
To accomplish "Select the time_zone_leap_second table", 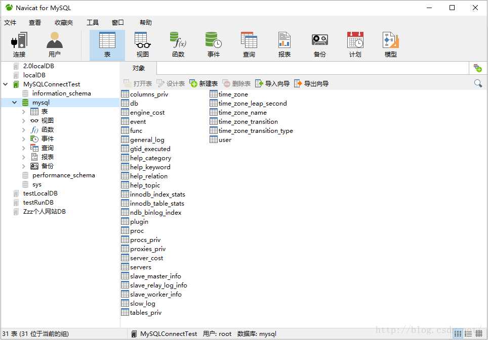I will 253,104.
